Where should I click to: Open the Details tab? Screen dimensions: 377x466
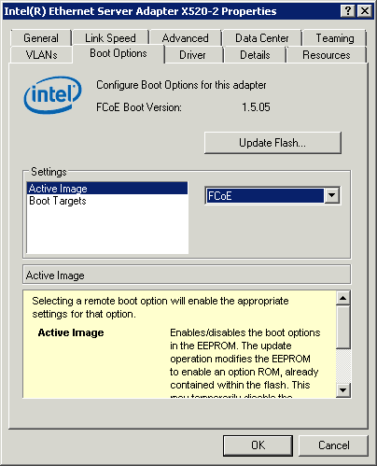[255, 55]
